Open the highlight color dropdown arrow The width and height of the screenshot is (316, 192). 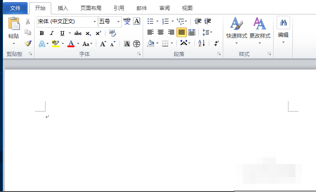tap(63, 44)
